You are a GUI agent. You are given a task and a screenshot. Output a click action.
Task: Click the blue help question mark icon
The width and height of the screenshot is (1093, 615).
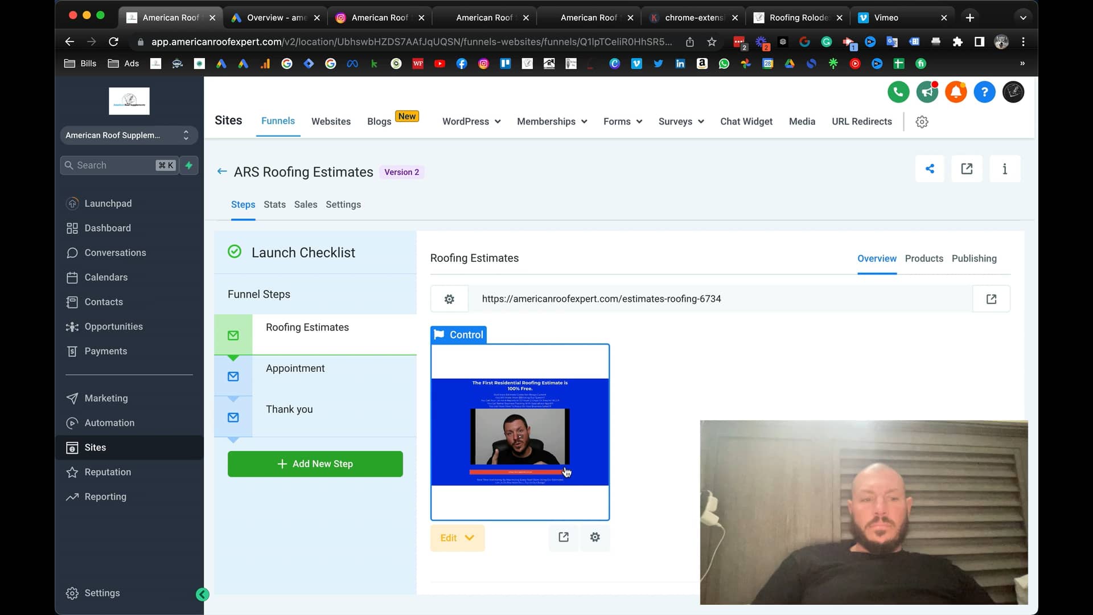pos(984,92)
